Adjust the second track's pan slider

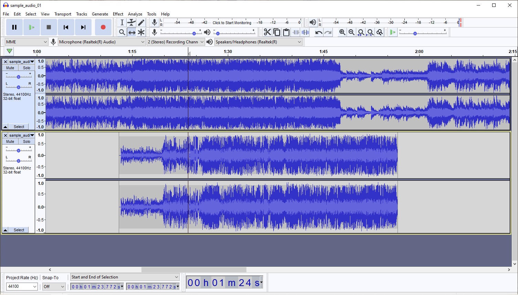pyautogui.click(x=19, y=161)
